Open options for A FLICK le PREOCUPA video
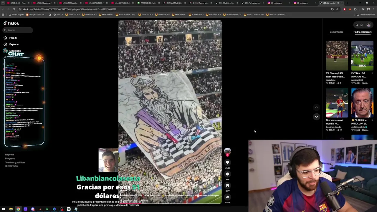The width and height of the screenshot is (377, 212). coord(372,120)
